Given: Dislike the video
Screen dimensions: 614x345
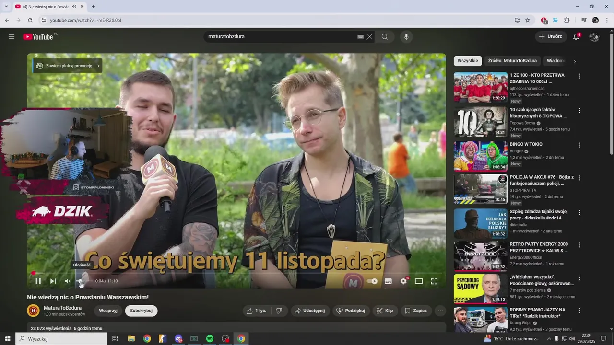Looking at the screenshot, I should (x=279, y=310).
